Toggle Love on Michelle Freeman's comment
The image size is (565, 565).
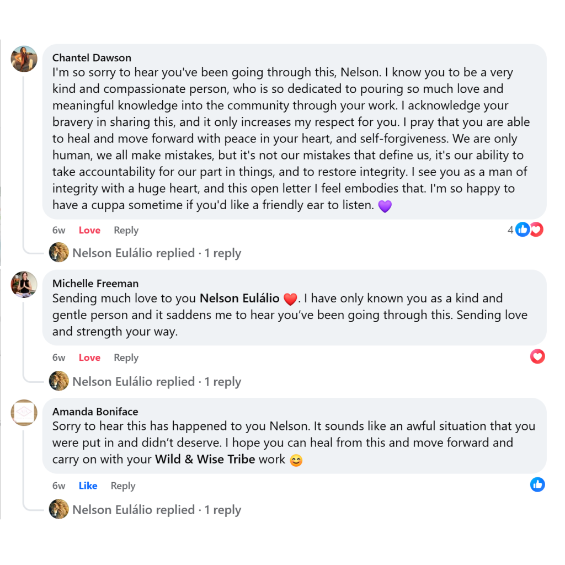(89, 358)
